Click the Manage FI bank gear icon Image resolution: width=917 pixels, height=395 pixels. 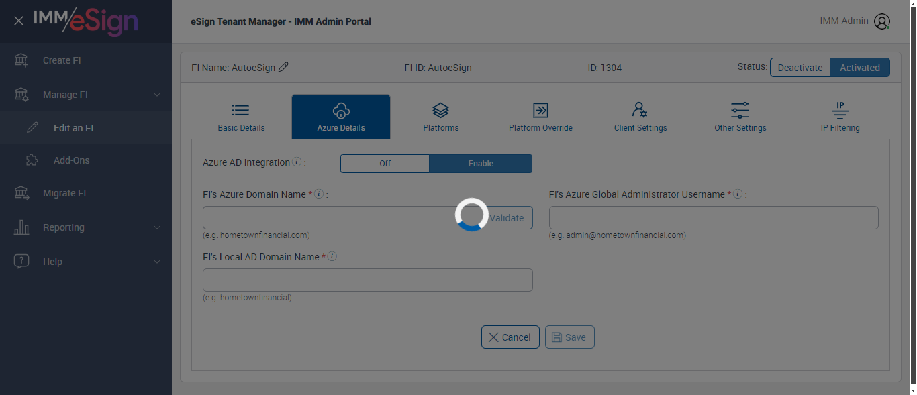(21, 95)
